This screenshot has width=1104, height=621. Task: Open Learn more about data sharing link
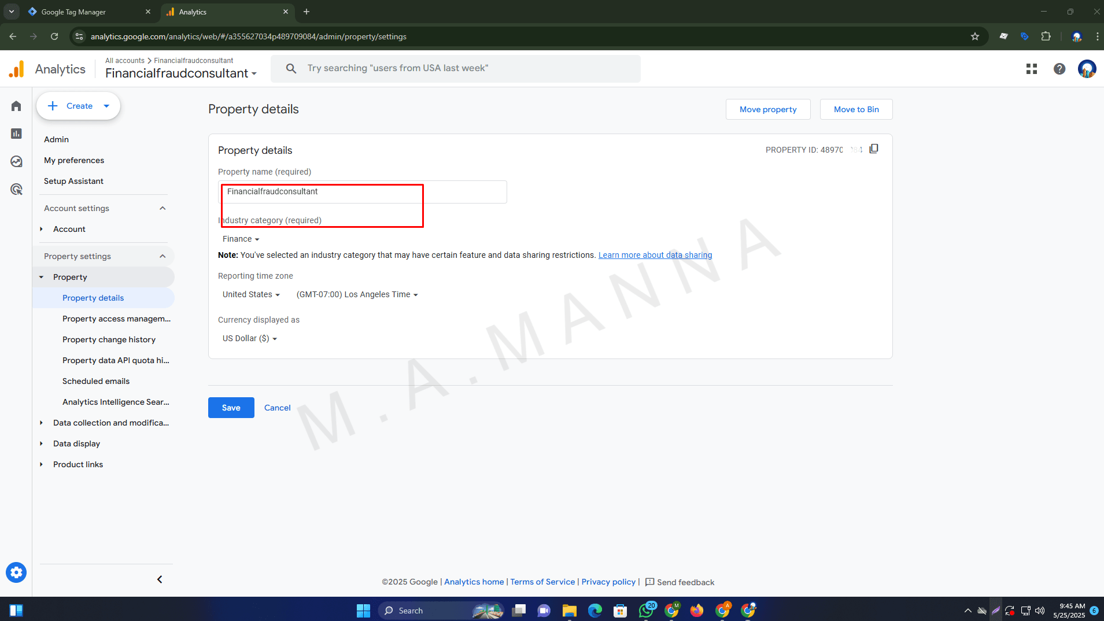pos(655,255)
